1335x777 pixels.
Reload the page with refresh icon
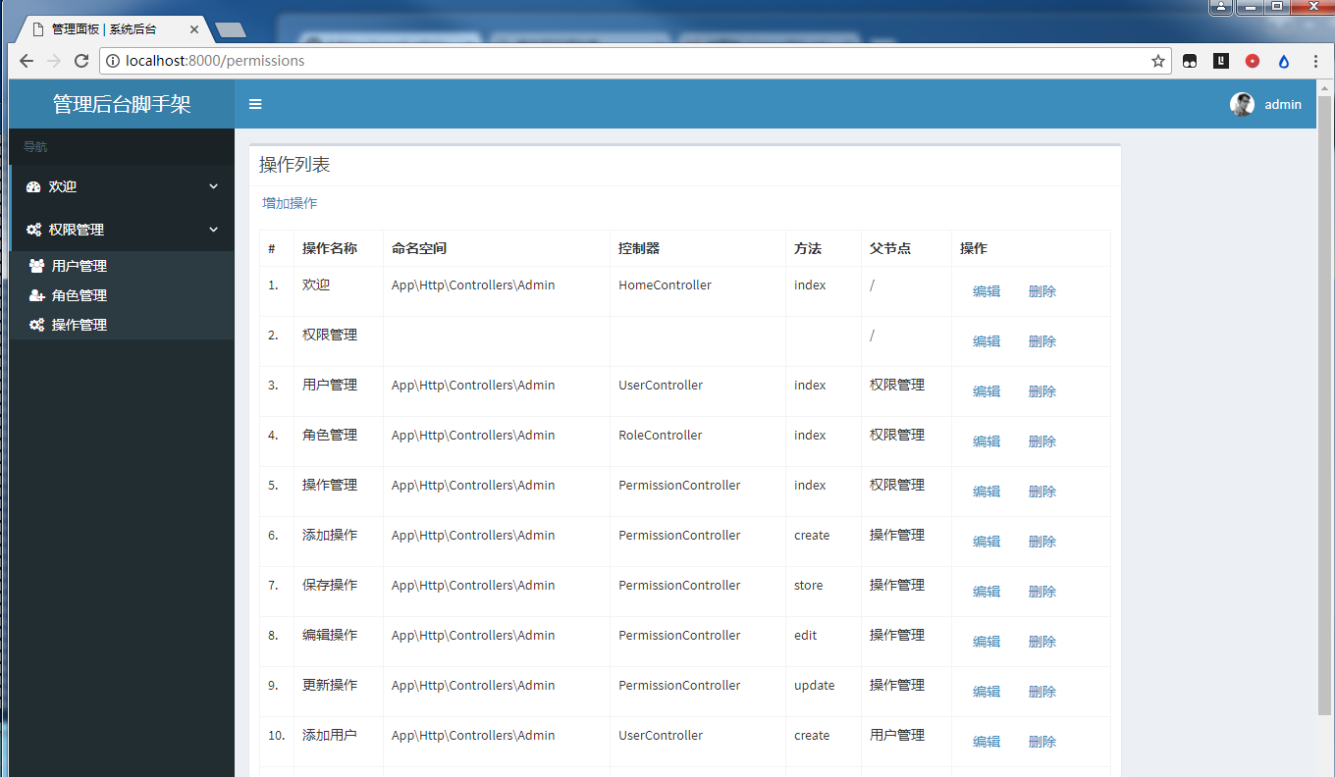(x=81, y=61)
